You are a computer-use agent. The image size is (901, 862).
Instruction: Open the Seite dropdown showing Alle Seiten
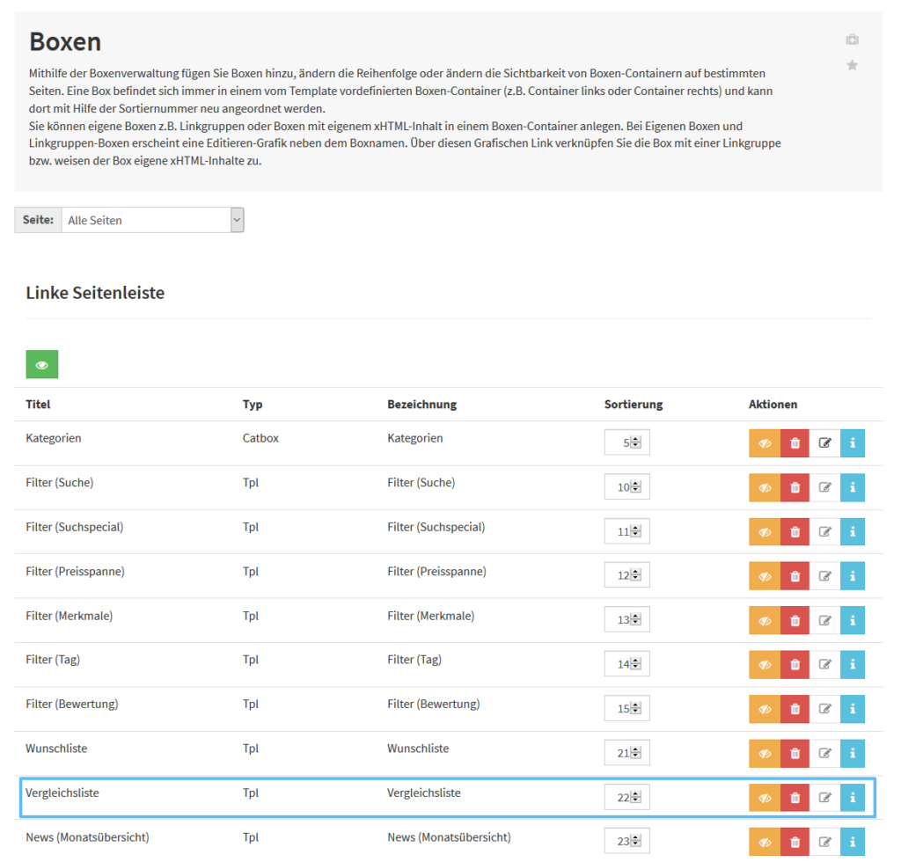(x=151, y=220)
